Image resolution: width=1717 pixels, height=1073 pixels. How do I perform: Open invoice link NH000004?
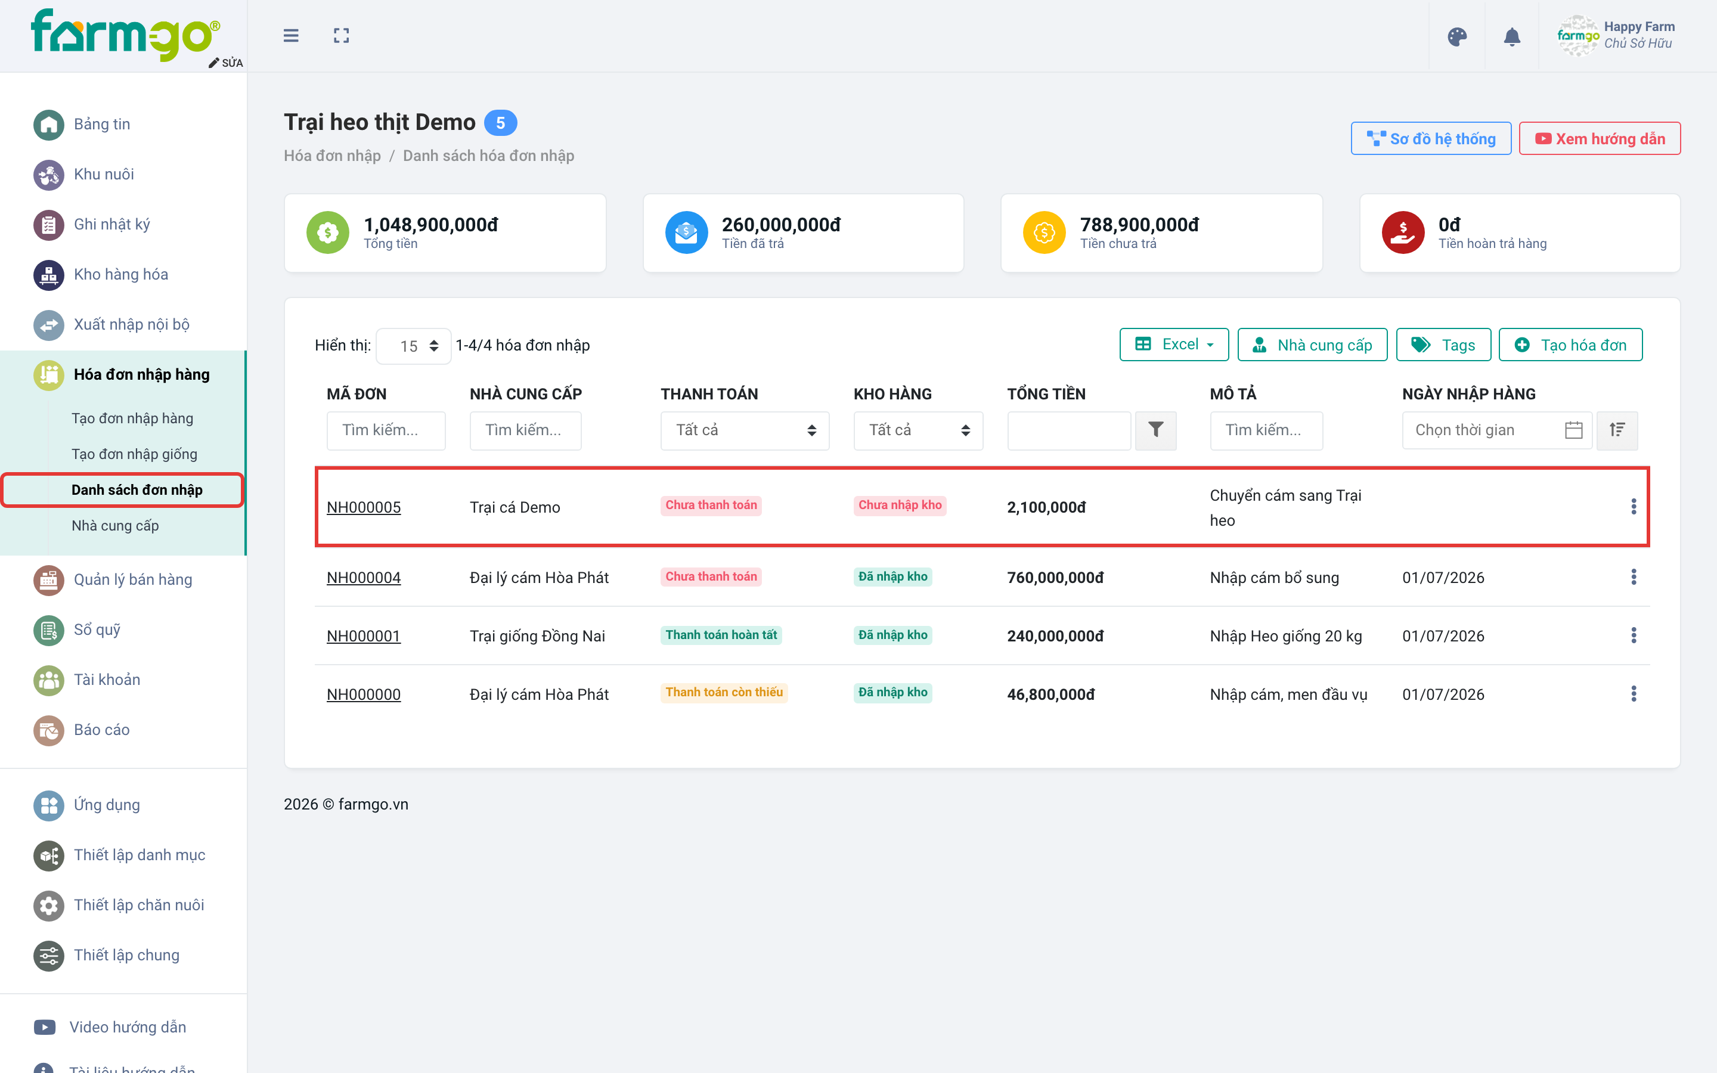point(363,578)
